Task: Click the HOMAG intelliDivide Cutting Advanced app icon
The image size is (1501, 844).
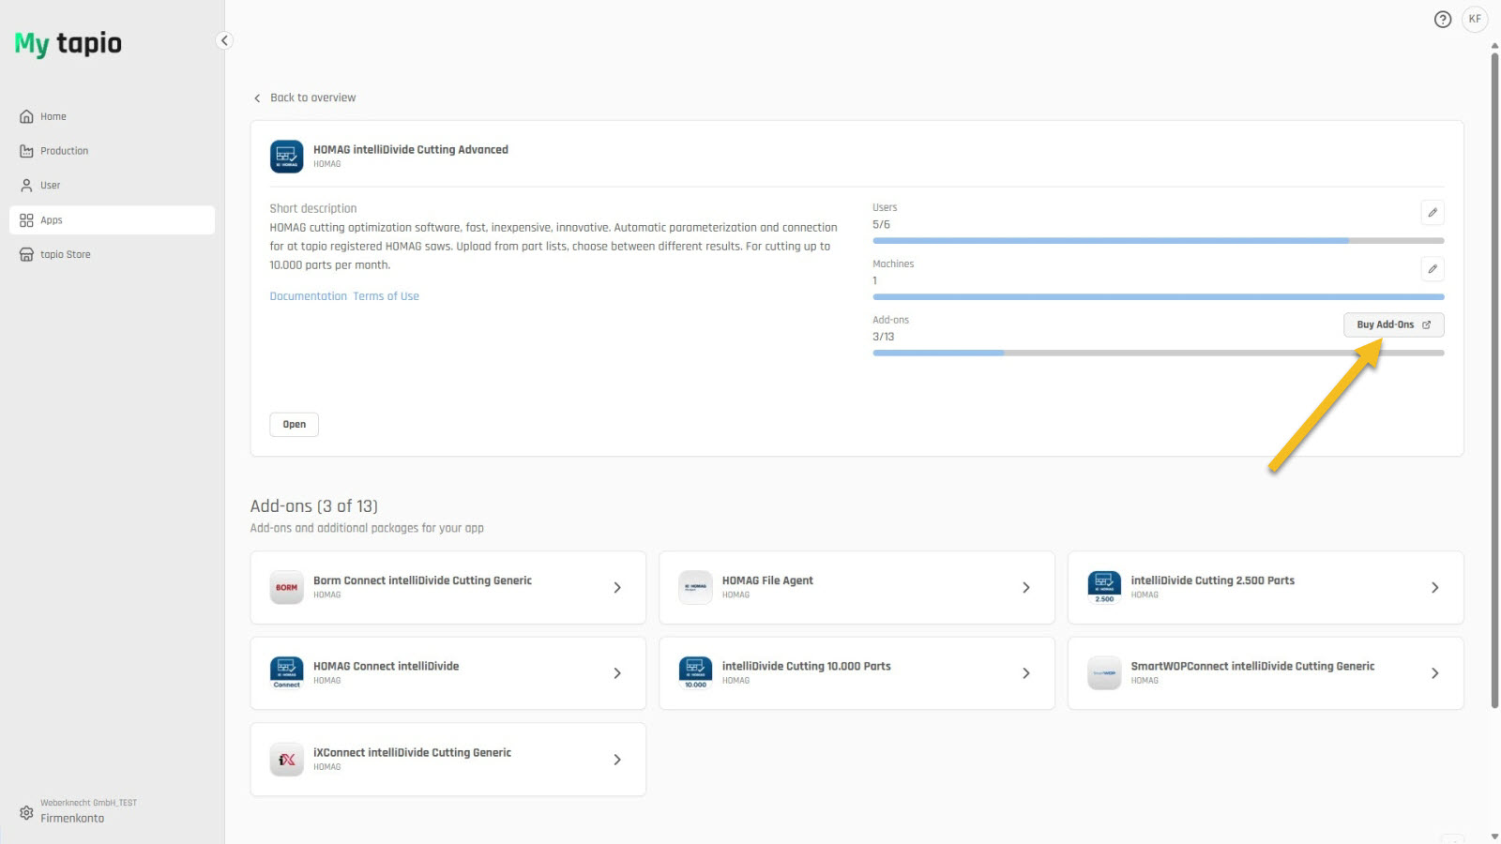Action: click(x=286, y=156)
